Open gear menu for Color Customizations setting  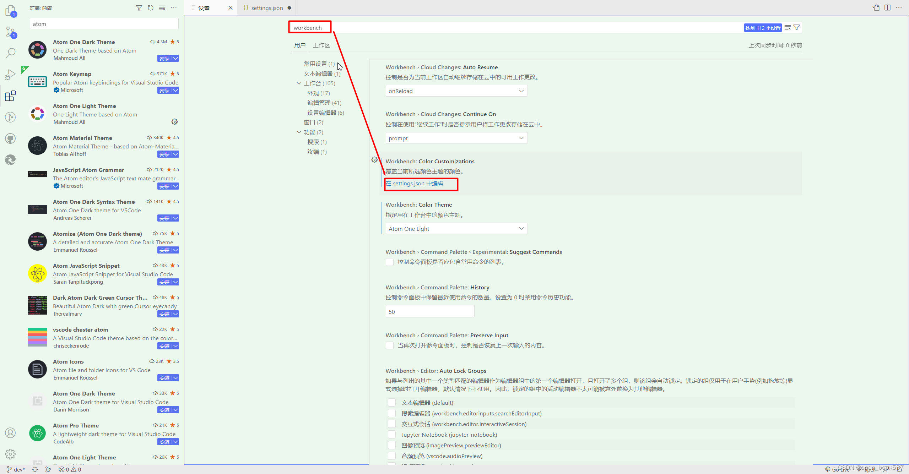(x=374, y=160)
